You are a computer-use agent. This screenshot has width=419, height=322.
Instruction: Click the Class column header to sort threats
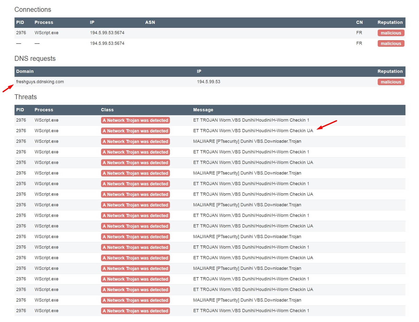pos(107,110)
